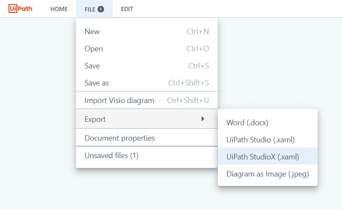
Task: Click the UiPath logo icon
Action: click(x=21, y=9)
